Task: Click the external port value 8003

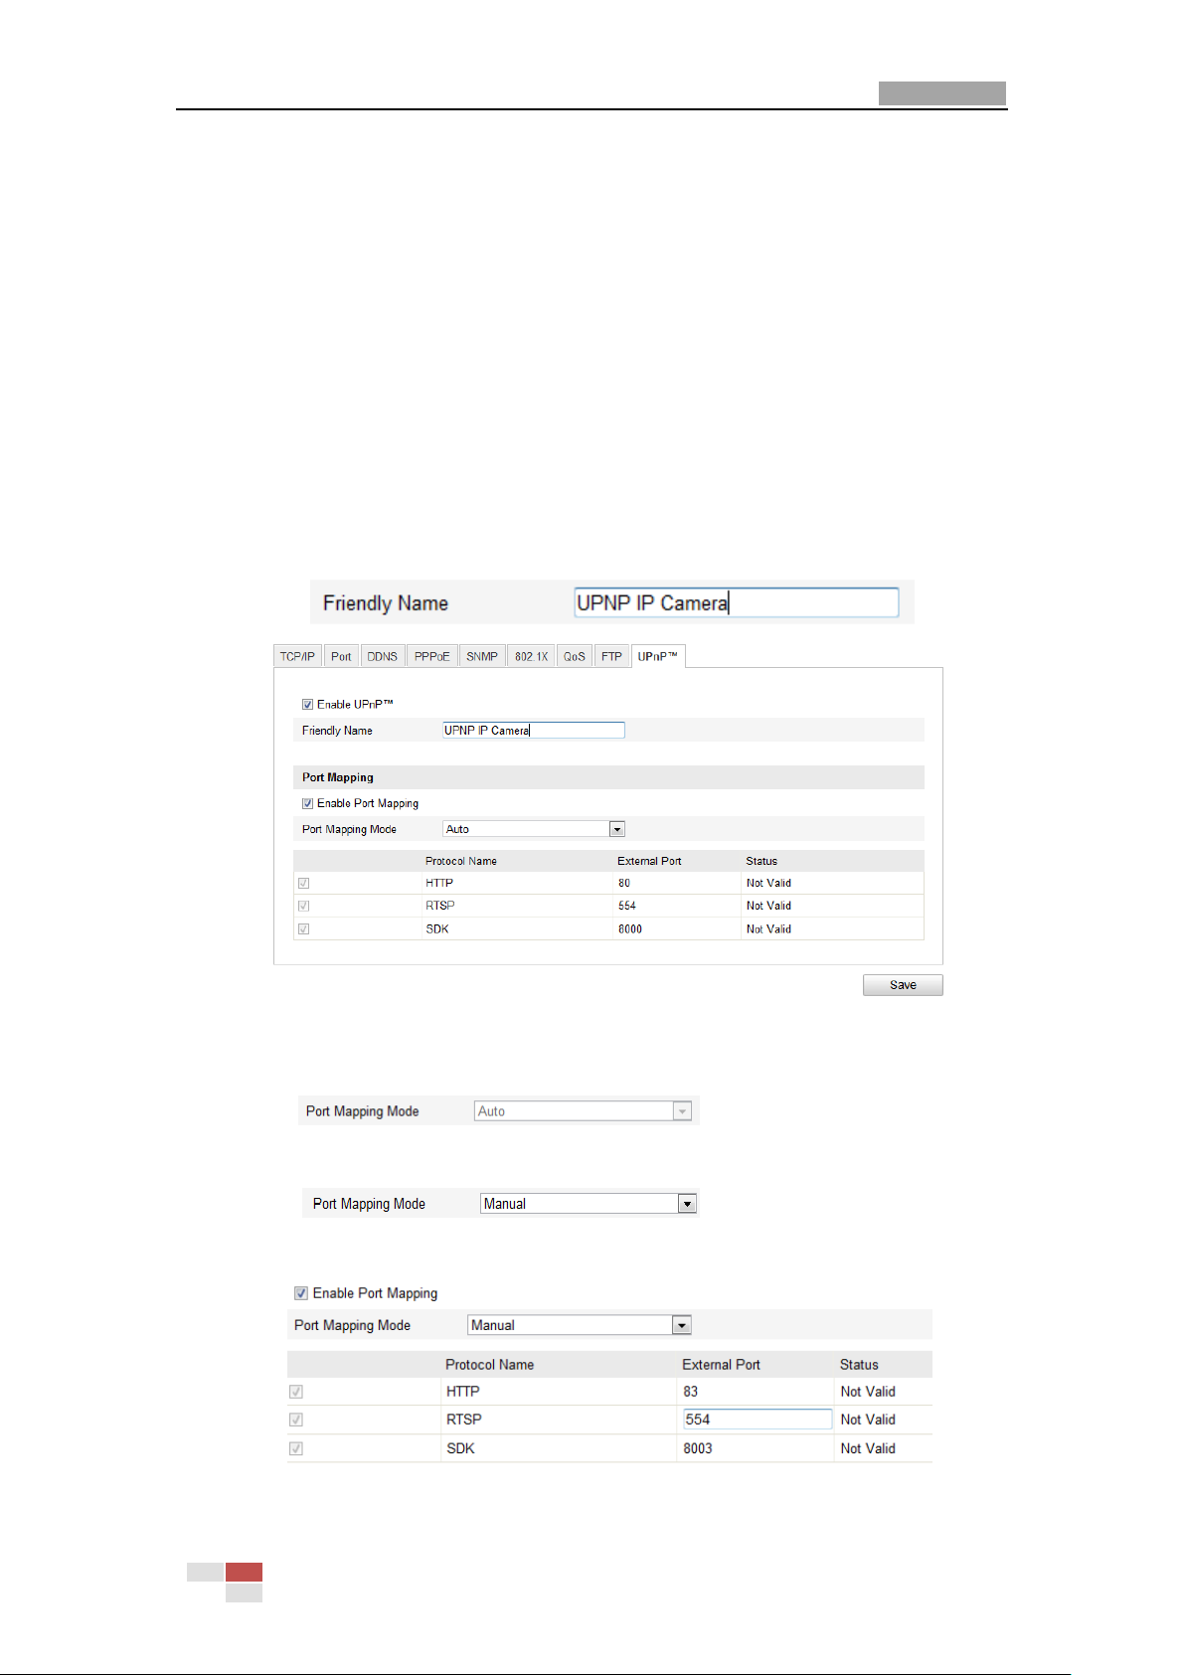Action: pos(698,1448)
